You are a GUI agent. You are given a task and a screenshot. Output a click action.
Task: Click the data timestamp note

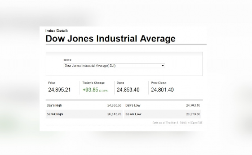177,122
